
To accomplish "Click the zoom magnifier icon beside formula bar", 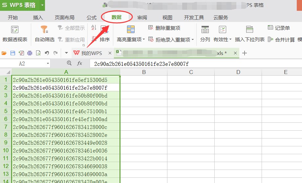I will click(69, 63).
